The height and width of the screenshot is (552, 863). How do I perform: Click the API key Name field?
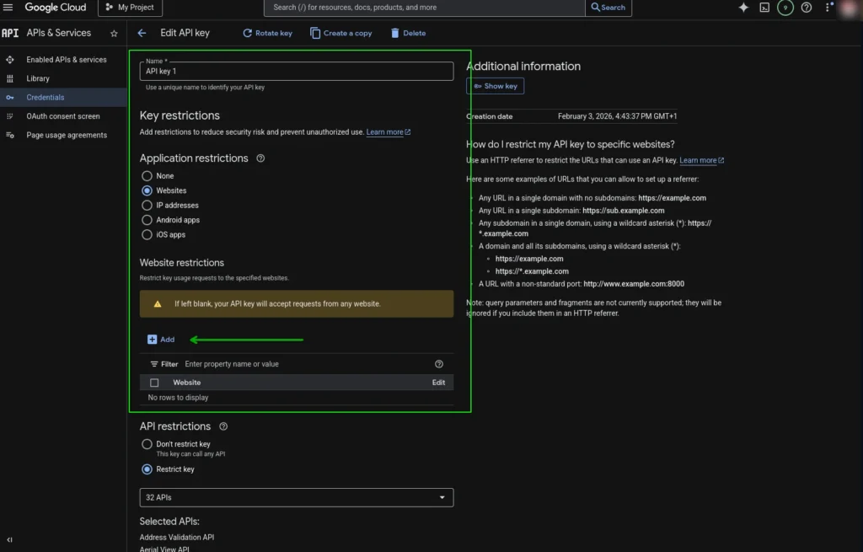pos(296,72)
